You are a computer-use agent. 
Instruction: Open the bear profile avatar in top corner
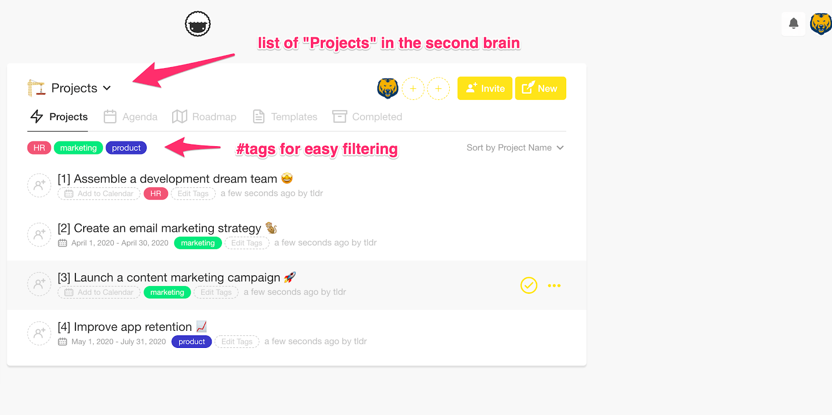(x=821, y=24)
